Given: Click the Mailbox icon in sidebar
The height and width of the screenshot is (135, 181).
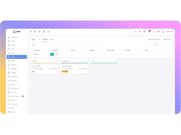Looking at the screenshot, I should click(x=9, y=100).
